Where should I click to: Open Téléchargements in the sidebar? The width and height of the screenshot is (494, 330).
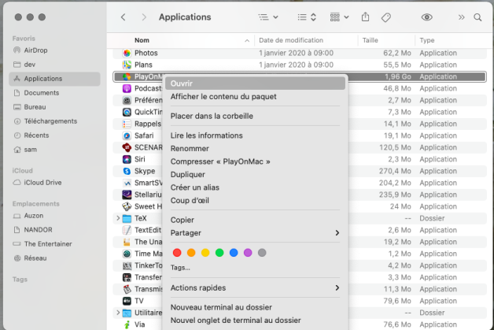(55, 121)
